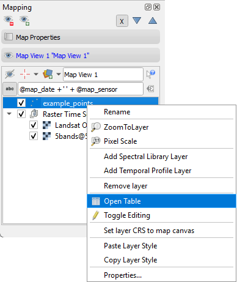Choose Copy Layer Style
Viewport: 237px width, 282px height.
tap(161, 260)
